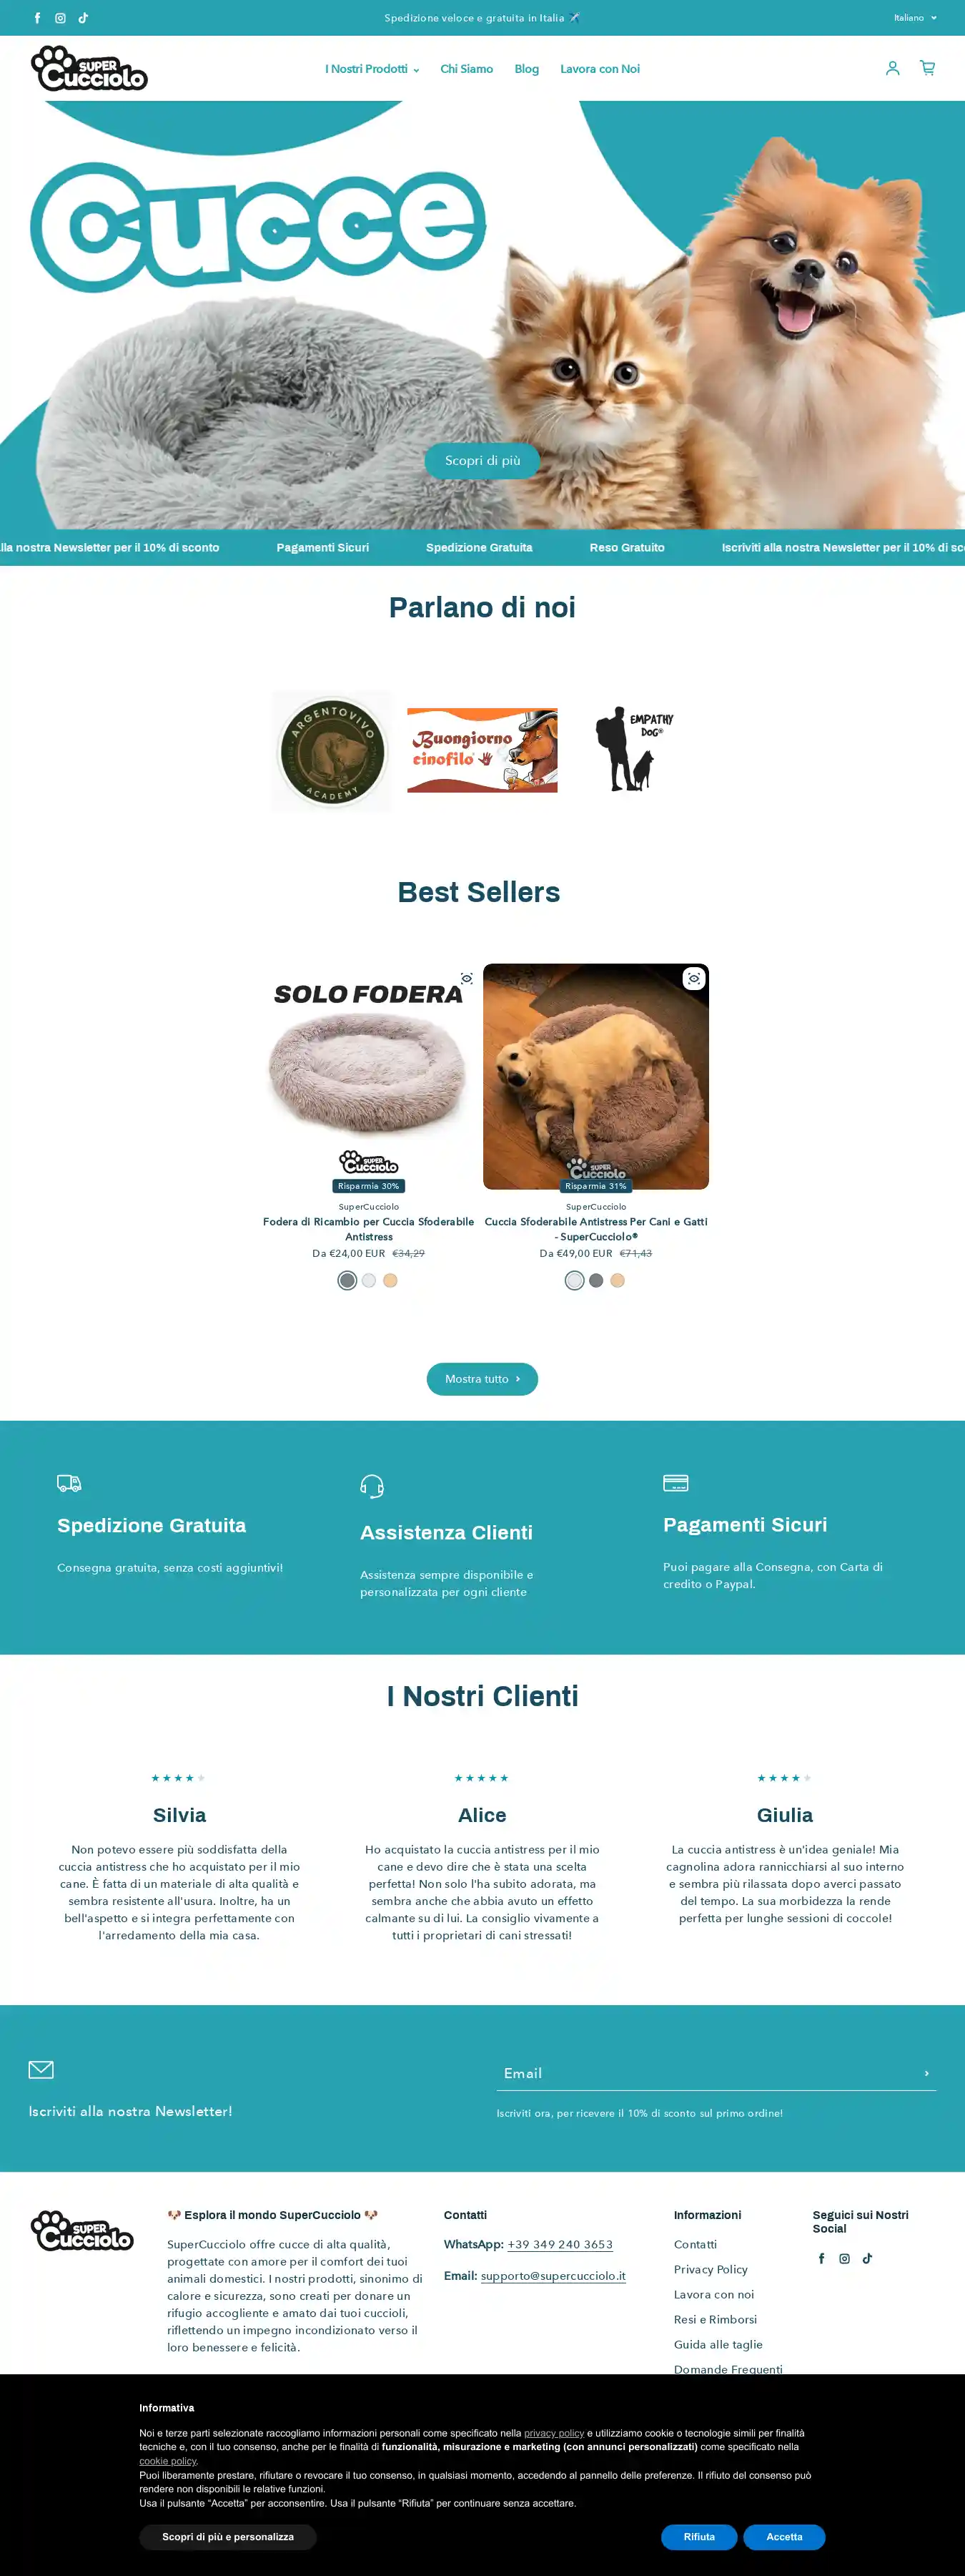The width and height of the screenshot is (965, 2576).
Task: Select the dark grey variant for Cuccia Sfoderabile
Action: coord(596,1280)
